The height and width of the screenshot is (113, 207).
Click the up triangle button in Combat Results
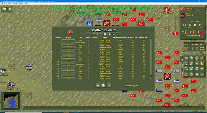tap(98, 85)
